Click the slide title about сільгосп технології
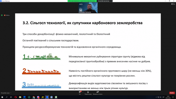176x99 pixels. 82,23
